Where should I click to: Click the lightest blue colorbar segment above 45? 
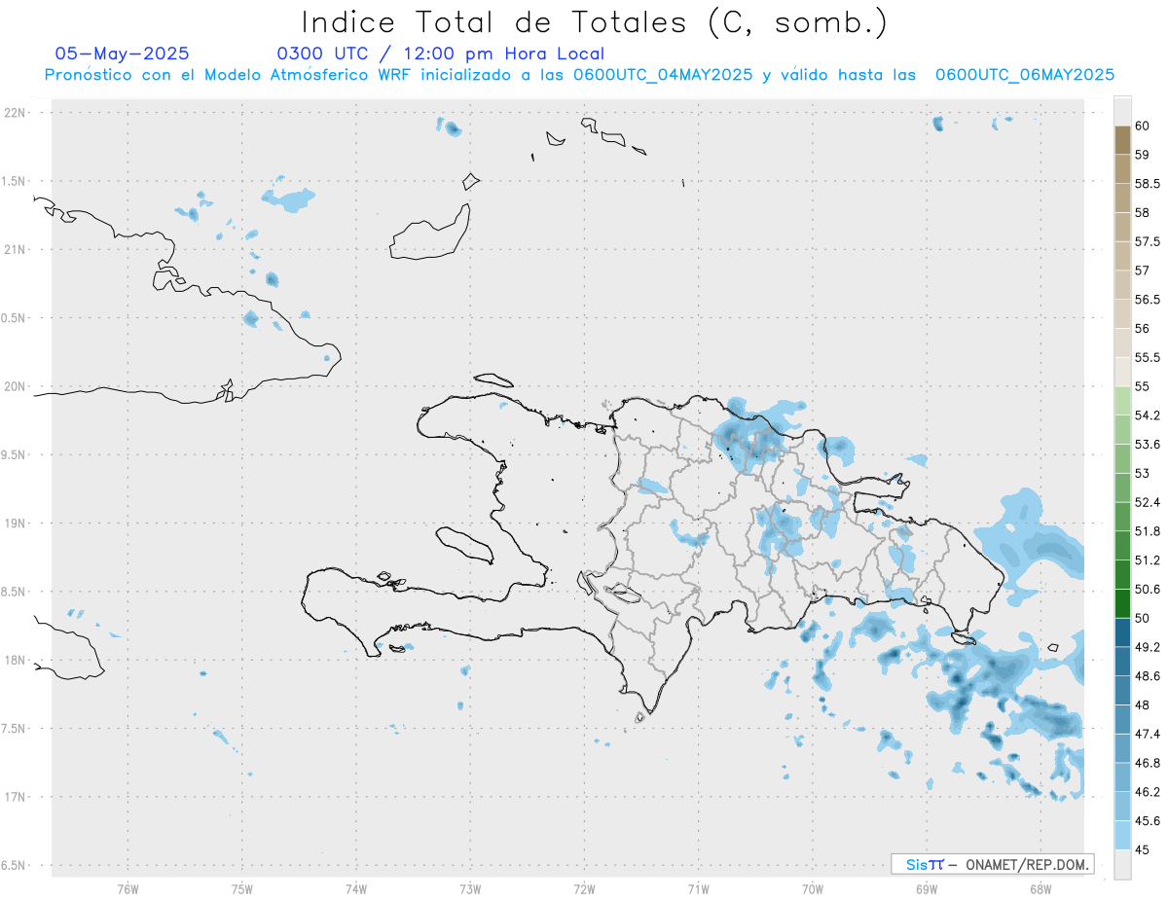[1122, 835]
